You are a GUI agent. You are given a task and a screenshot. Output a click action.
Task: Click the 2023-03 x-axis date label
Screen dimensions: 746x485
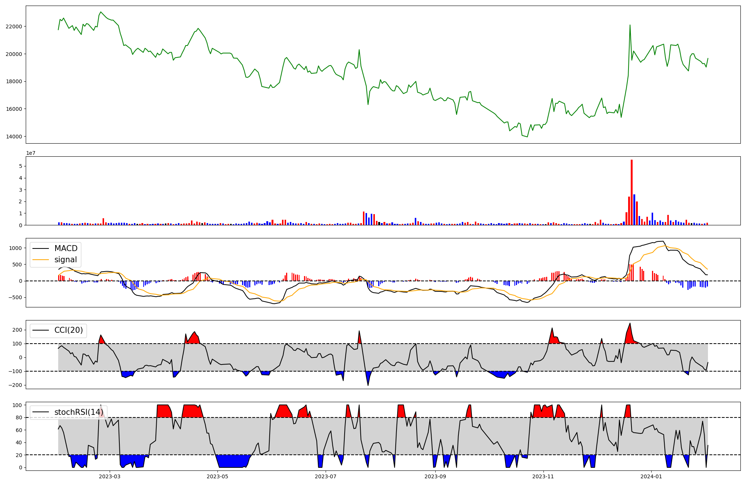(109, 476)
